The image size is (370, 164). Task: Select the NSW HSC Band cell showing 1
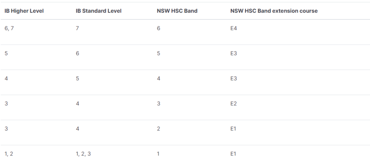158,154
